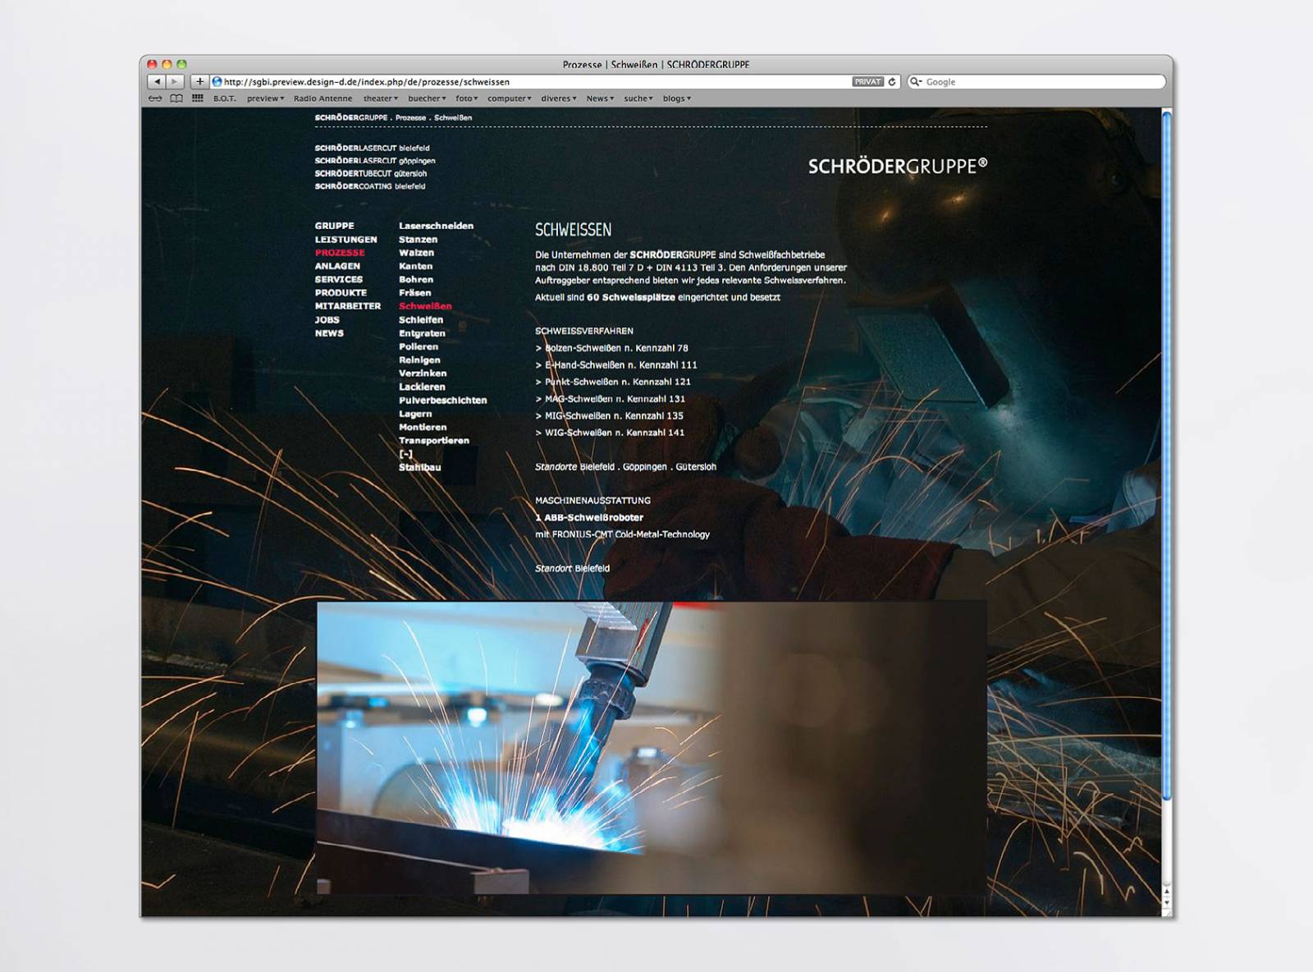Open the ANLAGEN main menu item

337,266
